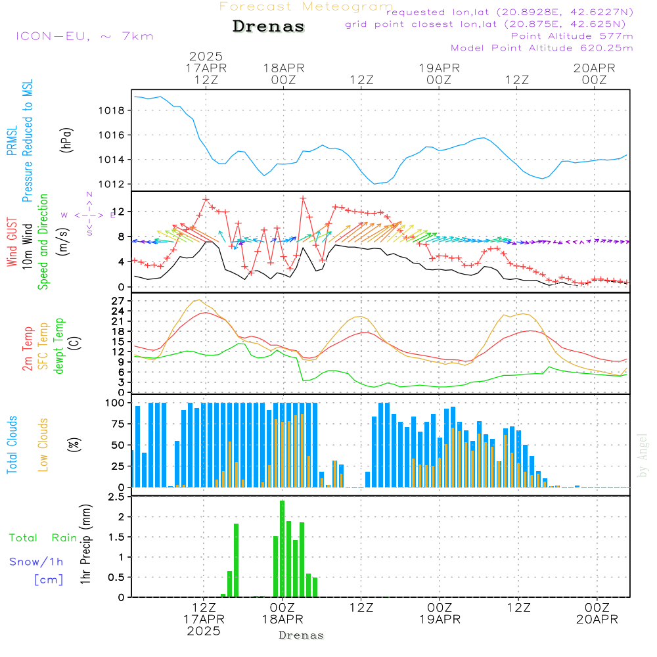Click the dewpt Temp legend label
Image resolution: width=657 pixels, height=657 pixels.
[x=58, y=346]
